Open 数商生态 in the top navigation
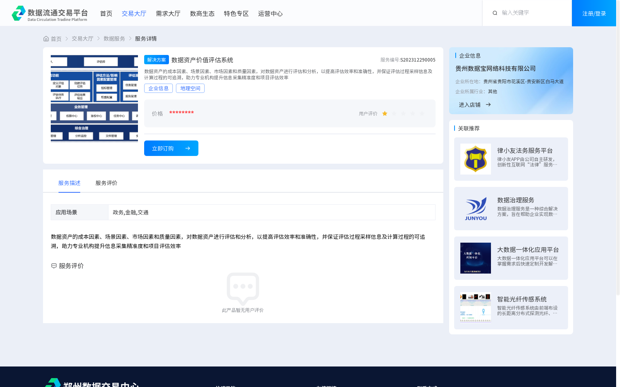620x387 pixels. [x=202, y=14]
